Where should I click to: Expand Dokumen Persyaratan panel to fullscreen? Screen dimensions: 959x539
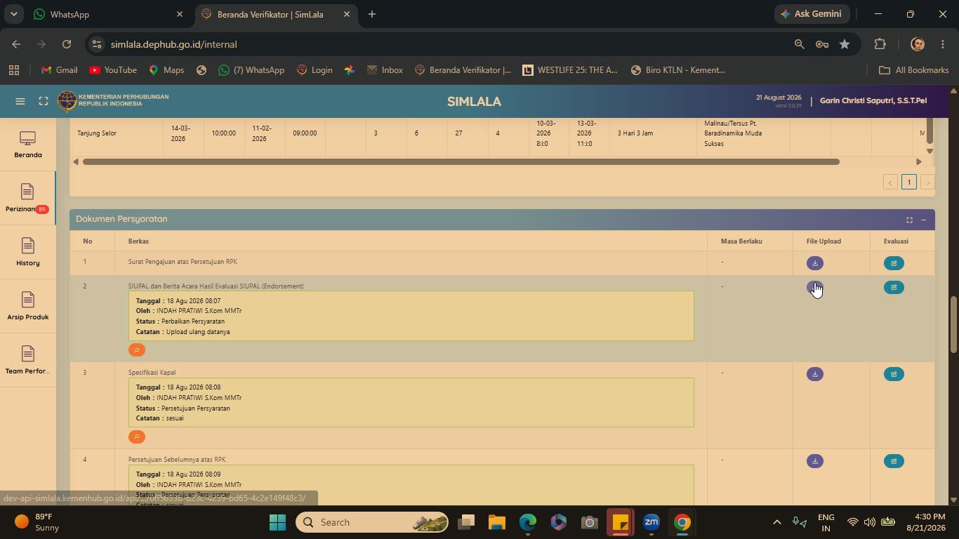(x=909, y=220)
